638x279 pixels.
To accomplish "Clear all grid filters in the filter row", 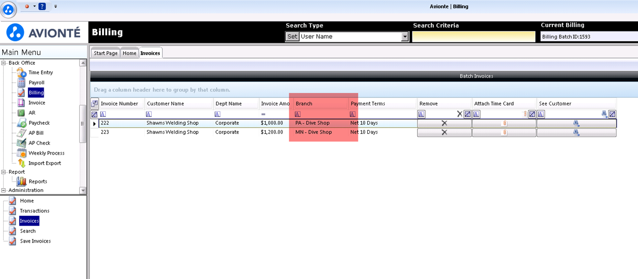I will coord(94,114).
